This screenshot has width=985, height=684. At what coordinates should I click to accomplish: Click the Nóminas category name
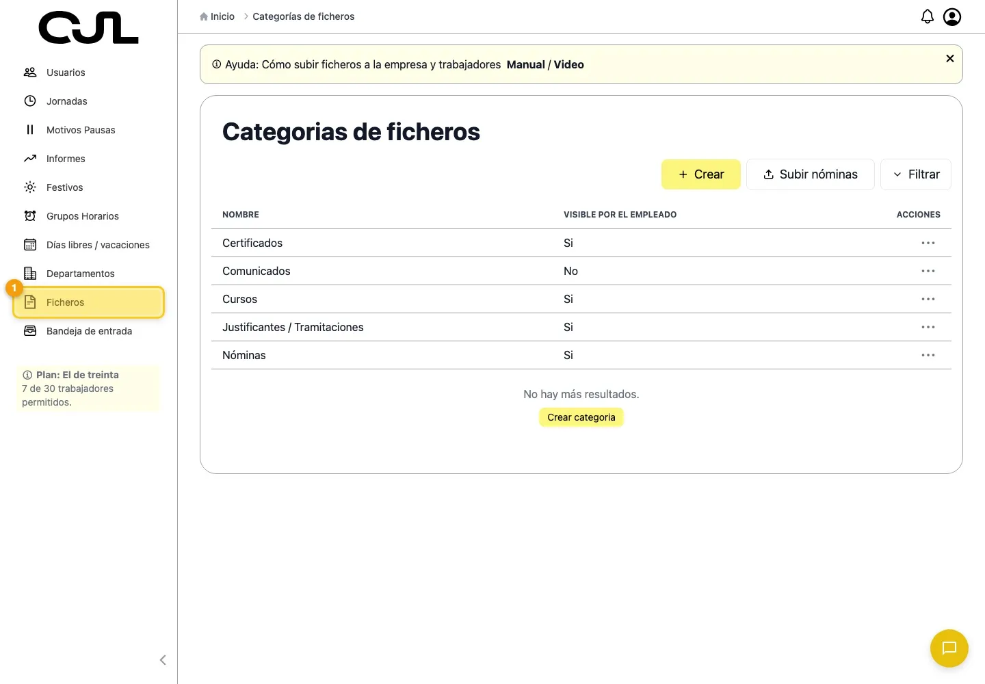(244, 355)
